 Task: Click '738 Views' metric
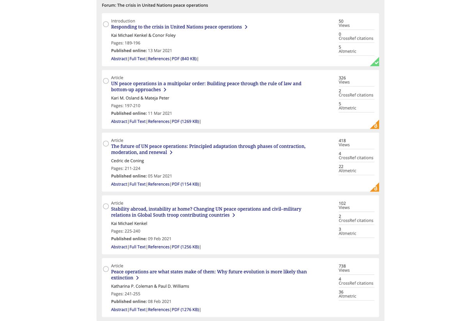(344, 268)
